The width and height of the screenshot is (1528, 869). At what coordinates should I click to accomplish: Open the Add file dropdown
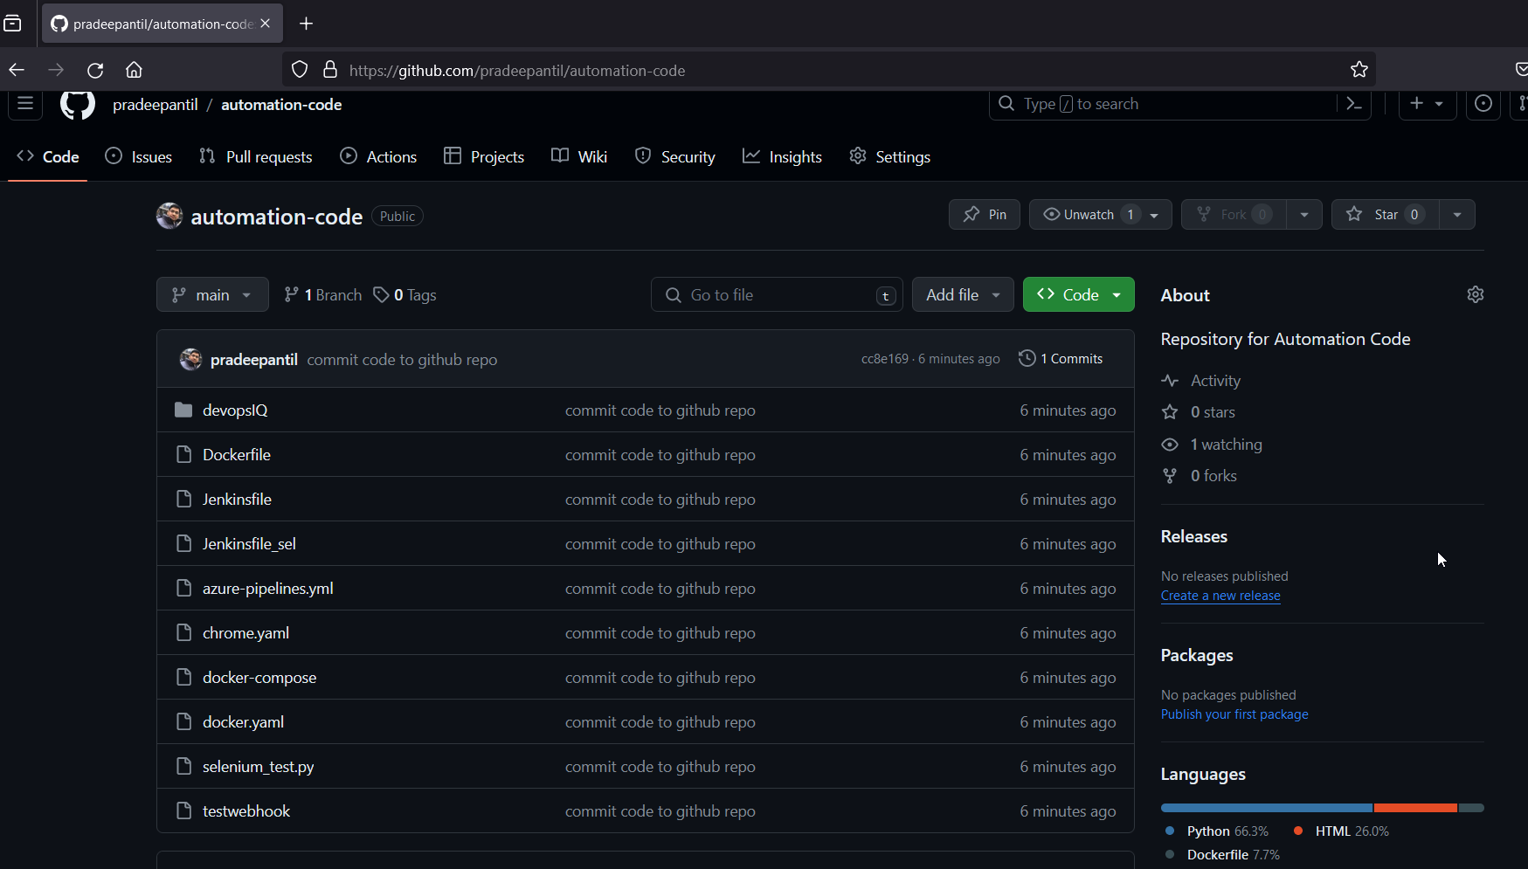(x=963, y=294)
